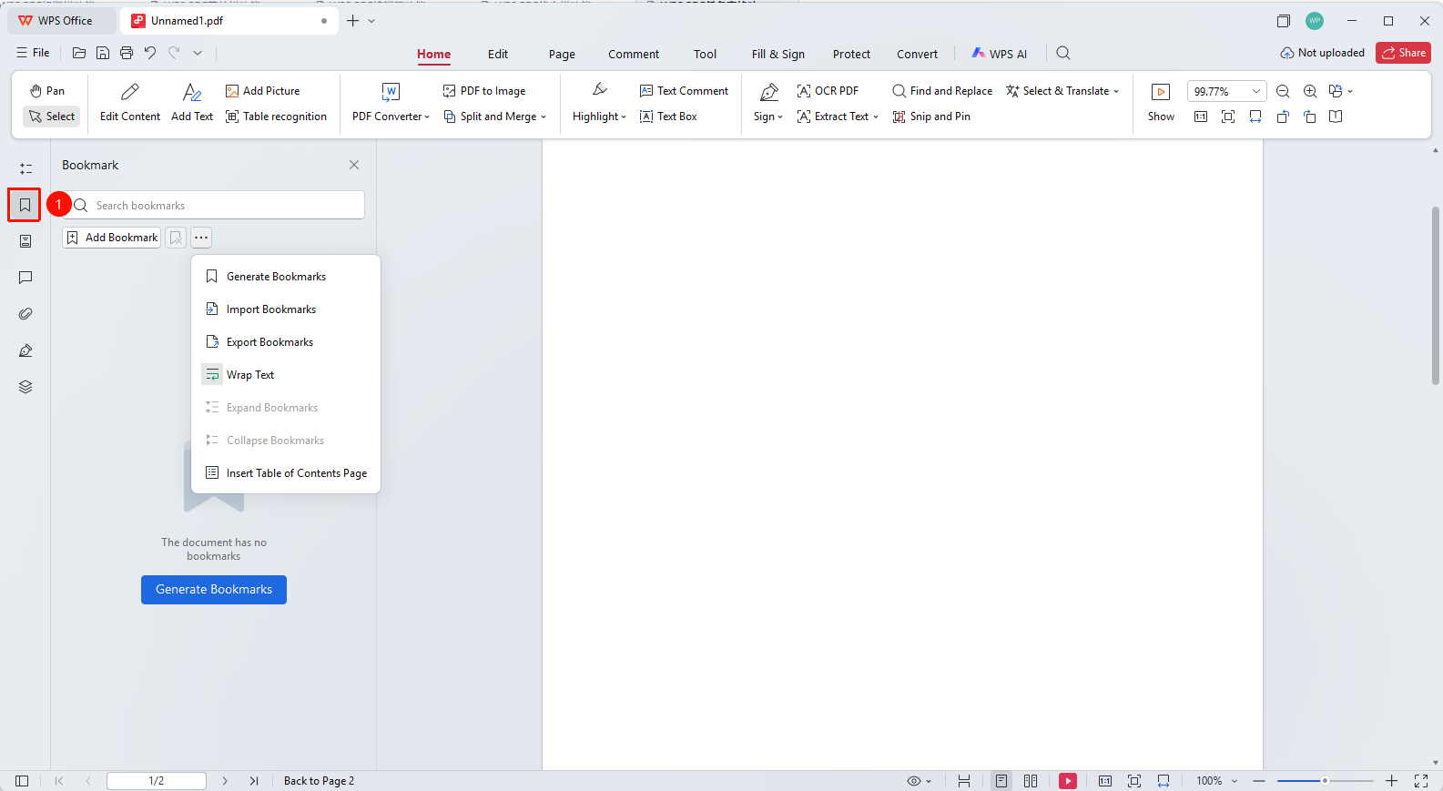Enable two-page view in status bar
This screenshot has height=791, width=1443.
1031,781
